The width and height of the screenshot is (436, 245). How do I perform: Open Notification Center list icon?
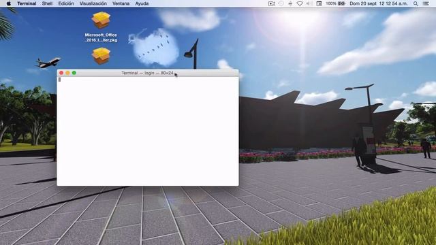(426, 3)
